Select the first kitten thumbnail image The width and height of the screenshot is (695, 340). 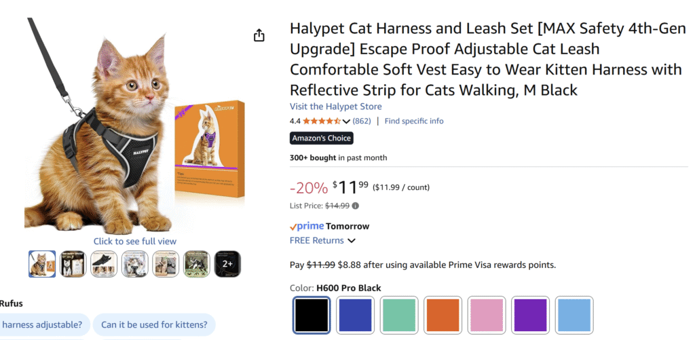click(x=42, y=264)
